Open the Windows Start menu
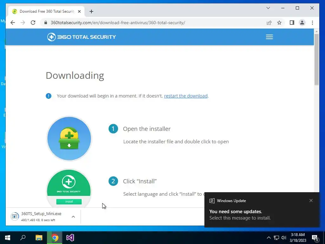Image resolution: width=325 pixels, height=244 pixels. (x=8, y=238)
